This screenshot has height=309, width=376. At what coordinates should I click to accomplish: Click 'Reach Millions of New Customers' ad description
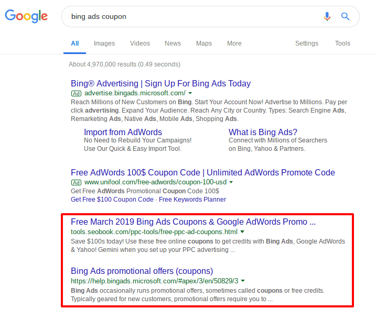click(x=209, y=111)
